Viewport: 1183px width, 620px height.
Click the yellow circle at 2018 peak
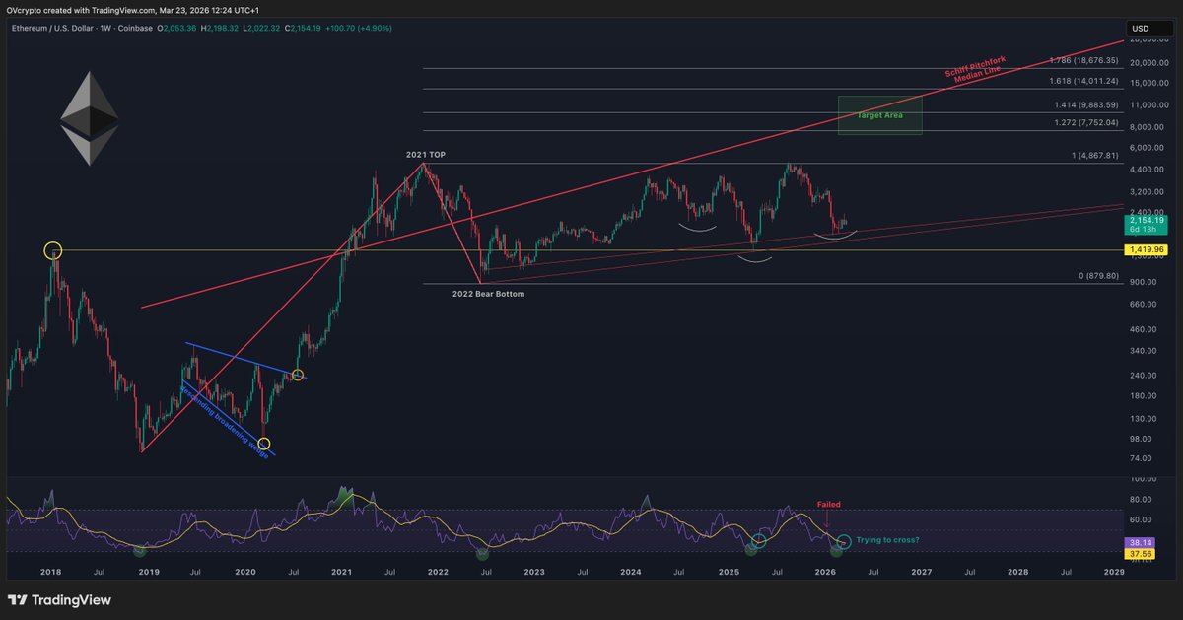[x=53, y=251]
